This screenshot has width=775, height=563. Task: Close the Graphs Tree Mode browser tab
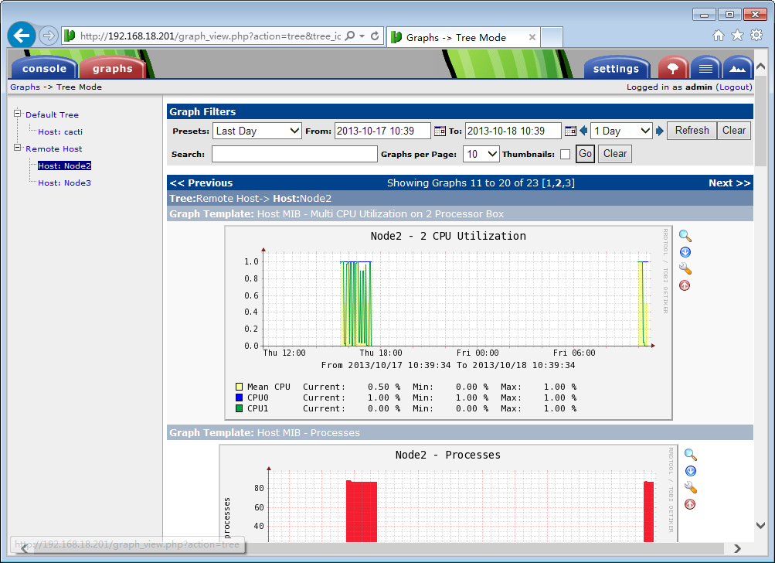tap(532, 37)
